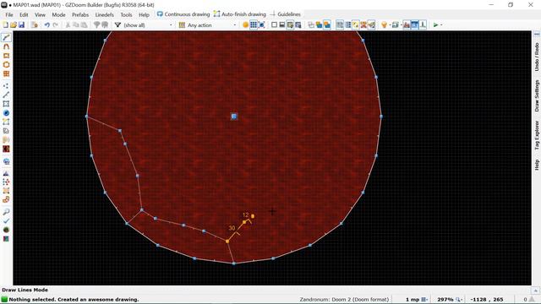Open the Linedefs menu

105,14
